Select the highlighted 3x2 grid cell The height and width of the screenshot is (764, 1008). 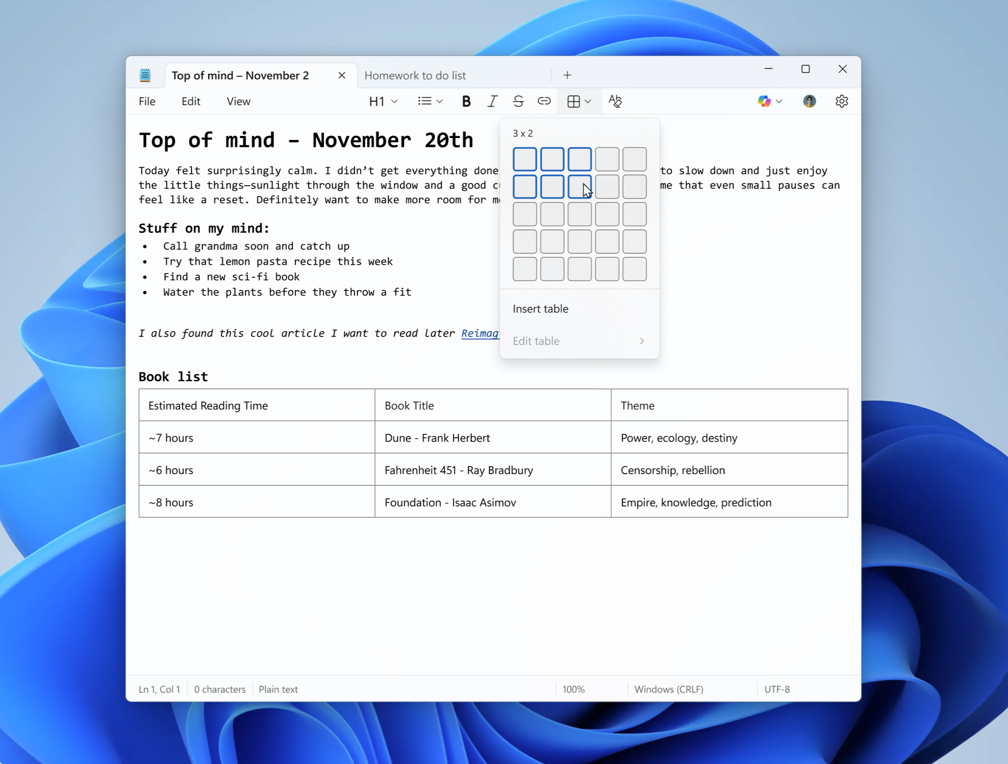coord(579,186)
